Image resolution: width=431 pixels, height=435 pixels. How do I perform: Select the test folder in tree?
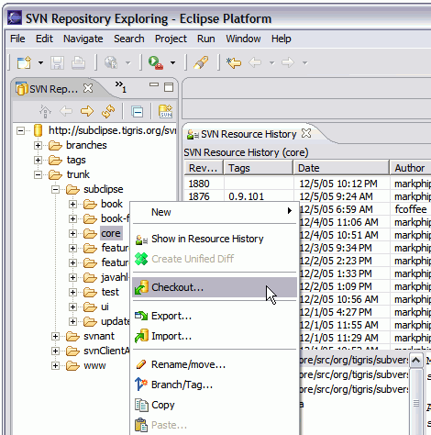point(110,292)
